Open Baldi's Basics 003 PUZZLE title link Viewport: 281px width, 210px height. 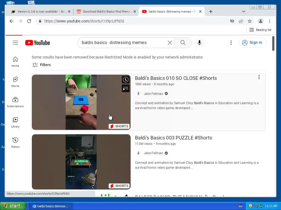point(173,138)
